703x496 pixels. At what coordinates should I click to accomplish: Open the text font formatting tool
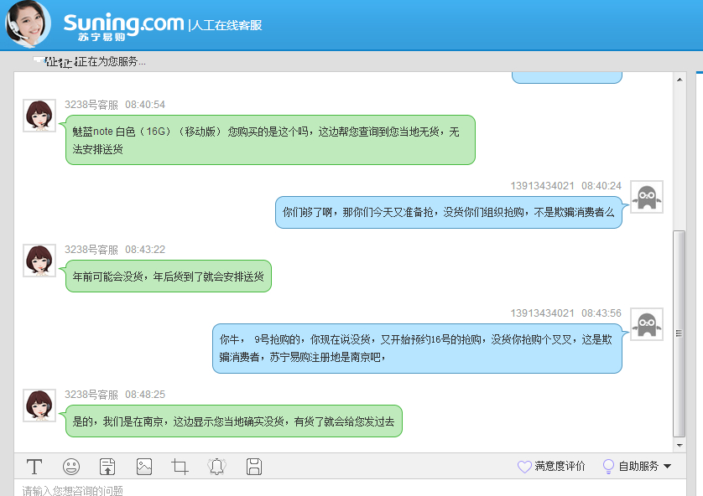tap(34, 467)
